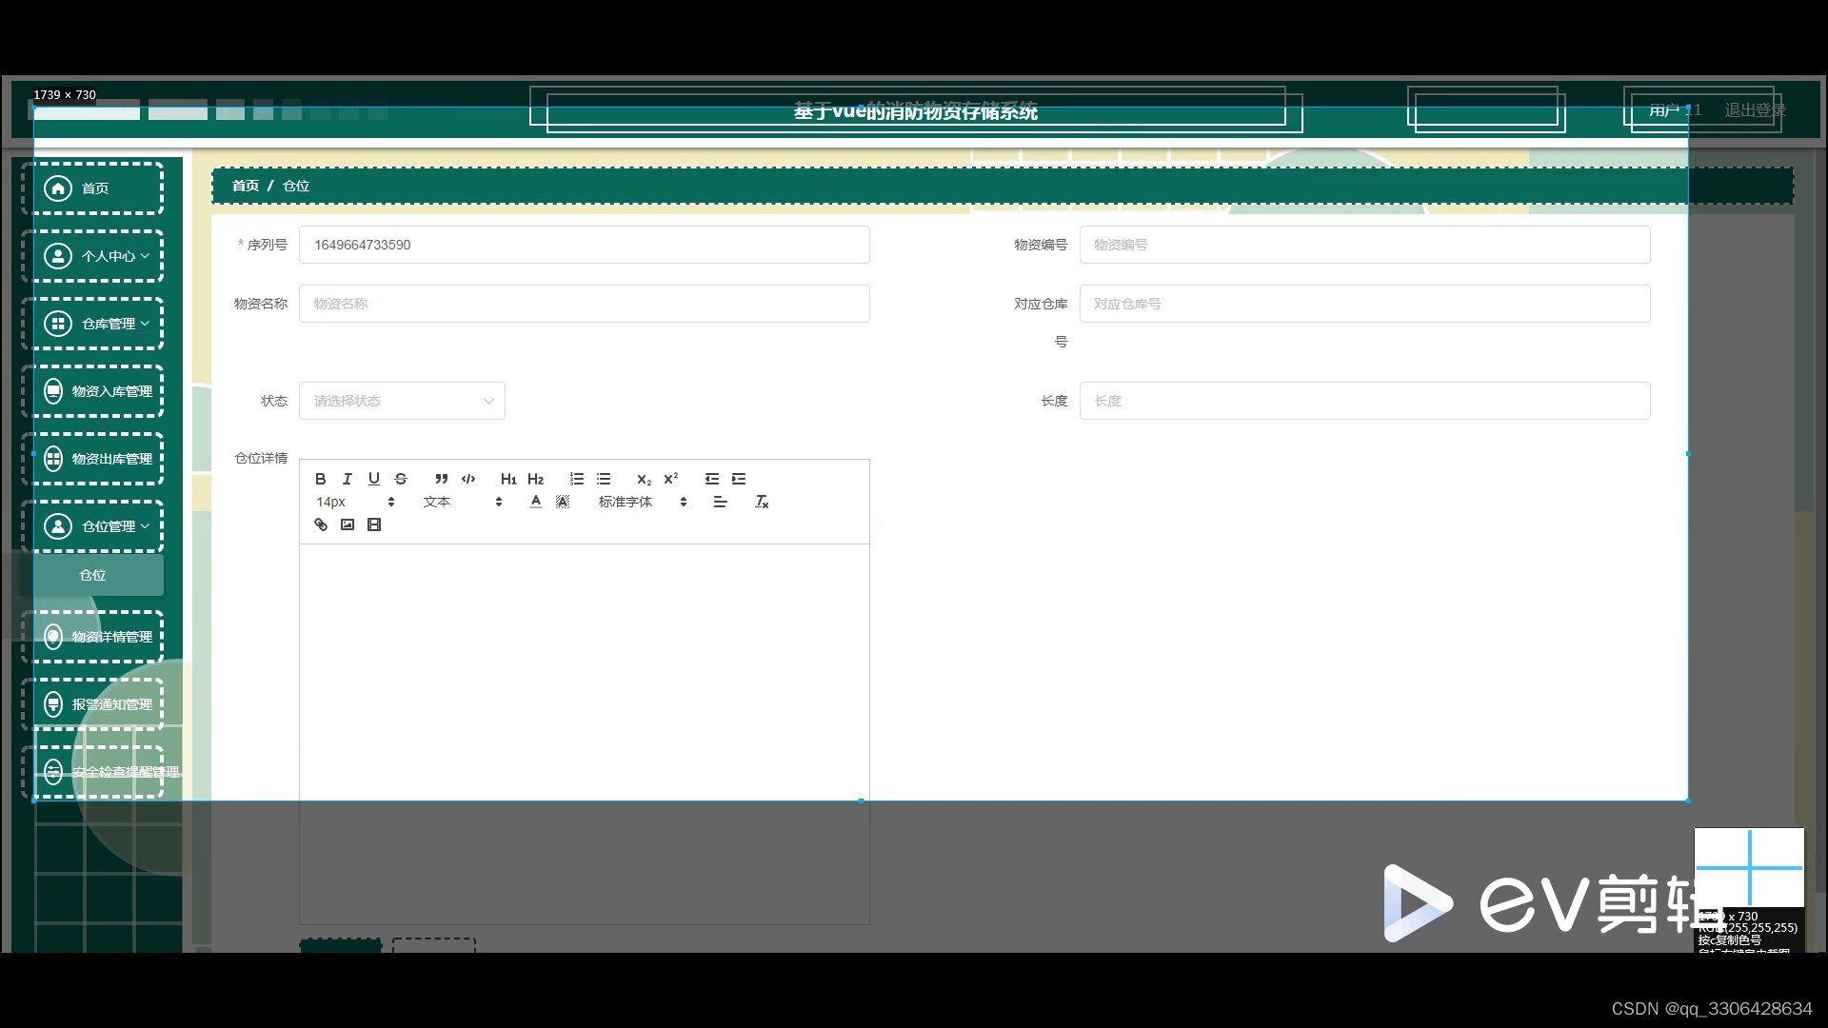Open 物资出库管理 in the sidebar
Screen dimensions: 1828x1028
click(x=93, y=459)
